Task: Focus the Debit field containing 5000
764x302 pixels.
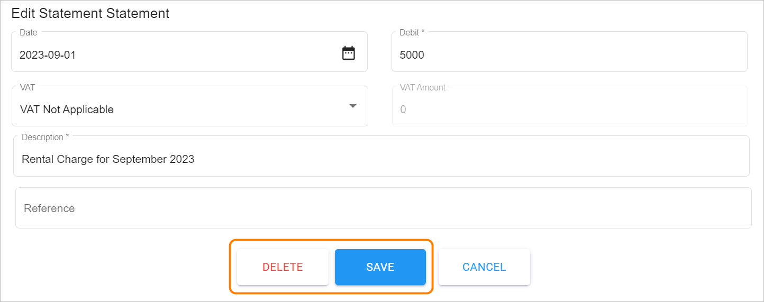Action: click(x=569, y=52)
